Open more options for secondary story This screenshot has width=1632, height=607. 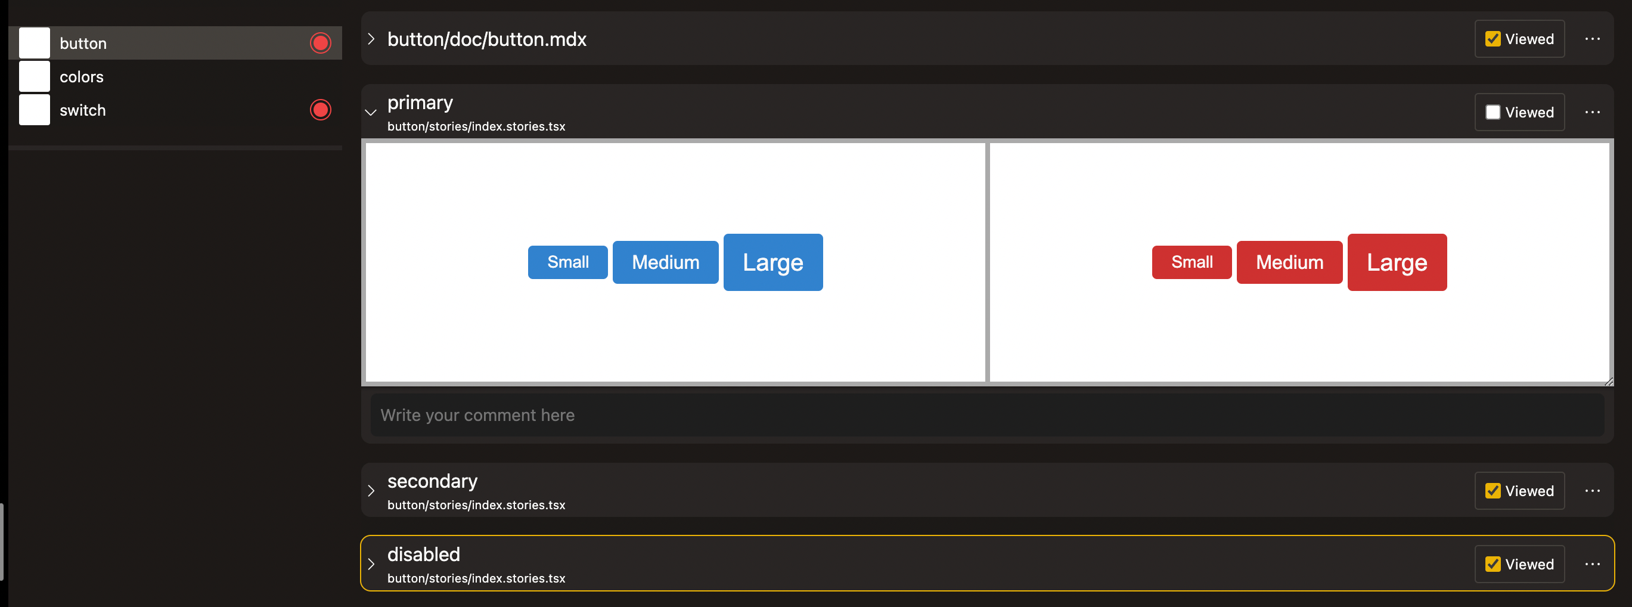point(1591,490)
